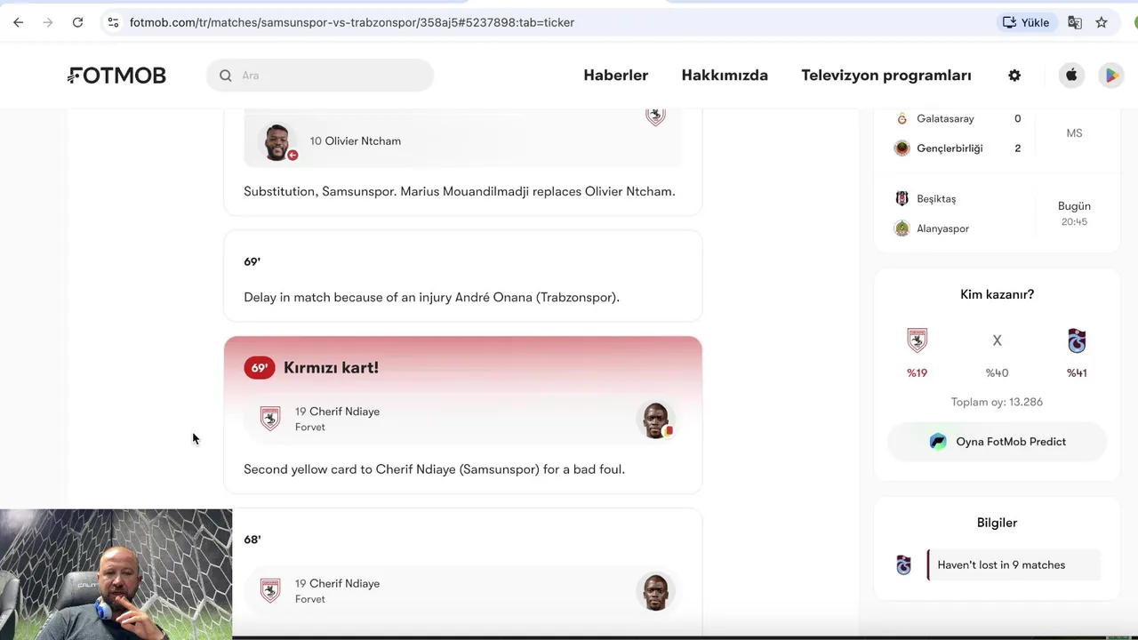Click the Apple App Store icon
This screenshot has width=1138, height=640.
pos(1071,76)
